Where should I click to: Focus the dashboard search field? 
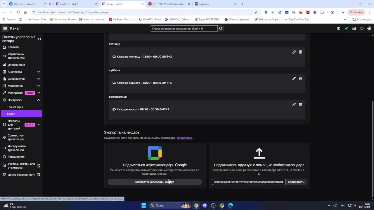click(x=184, y=28)
